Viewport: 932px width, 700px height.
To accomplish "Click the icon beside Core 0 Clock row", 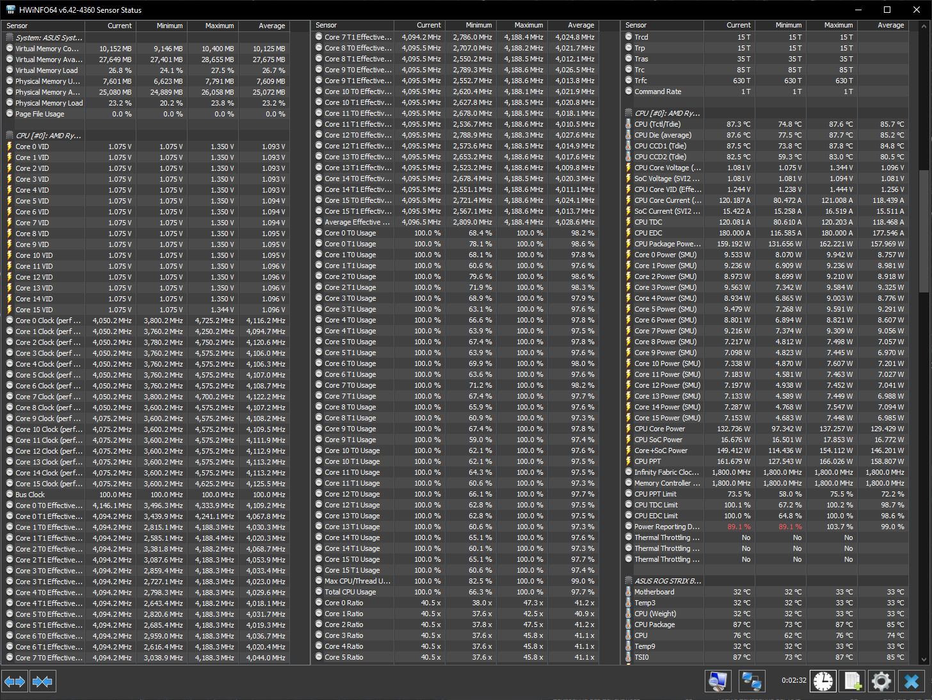I will pyautogui.click(x=10, y=321).
